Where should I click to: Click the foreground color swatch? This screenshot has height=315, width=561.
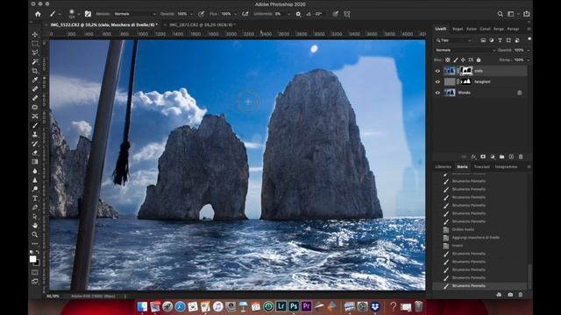point(32,259)
